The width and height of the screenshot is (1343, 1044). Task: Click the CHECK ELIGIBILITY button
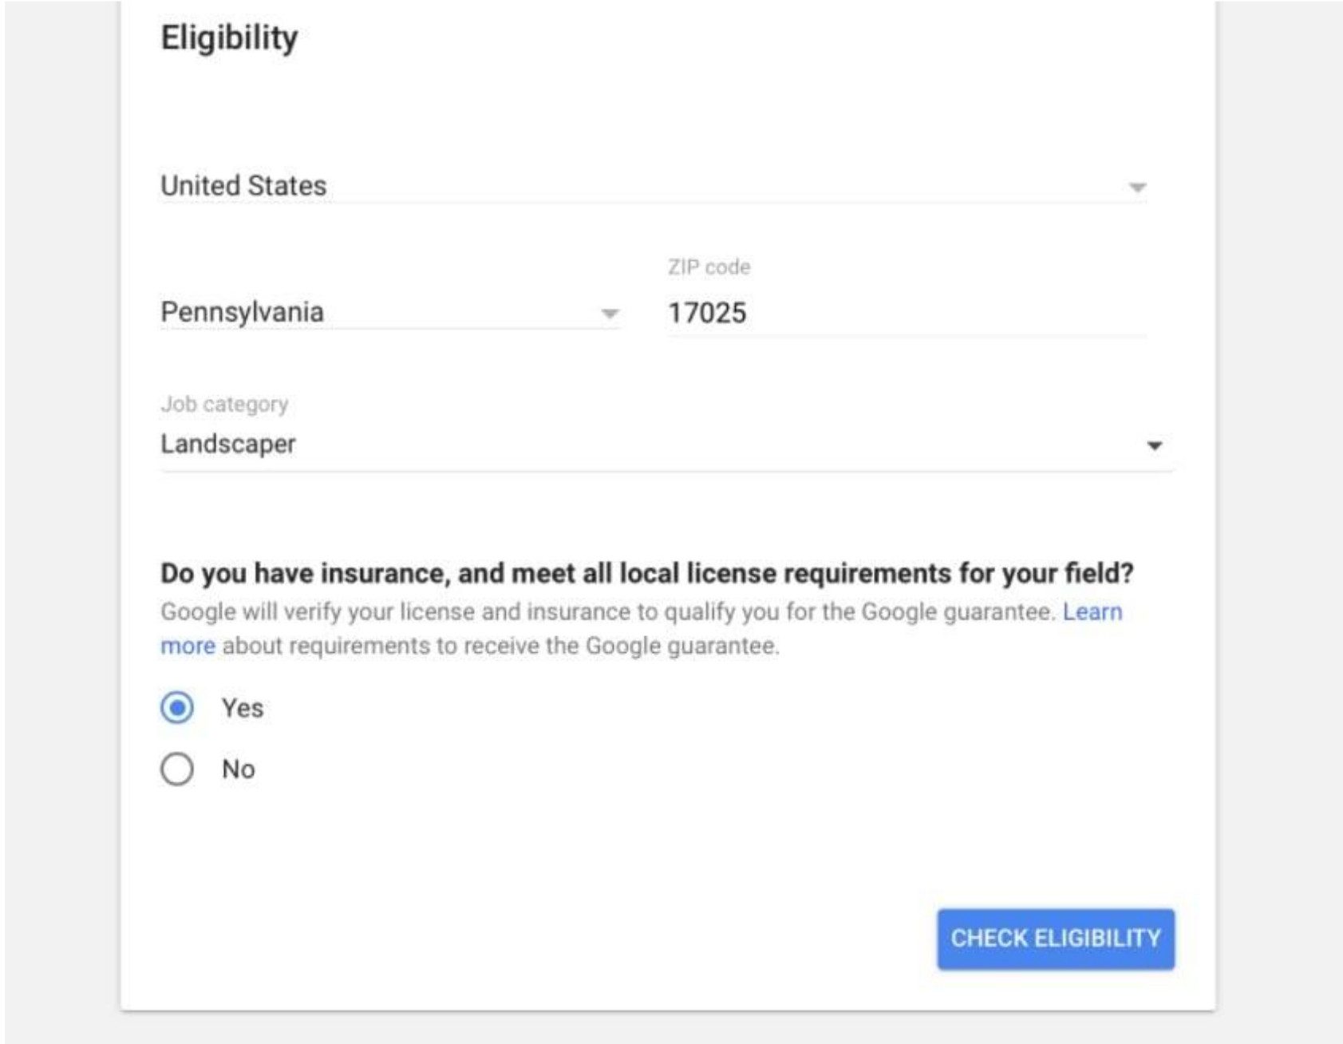tap(1056, 939)
